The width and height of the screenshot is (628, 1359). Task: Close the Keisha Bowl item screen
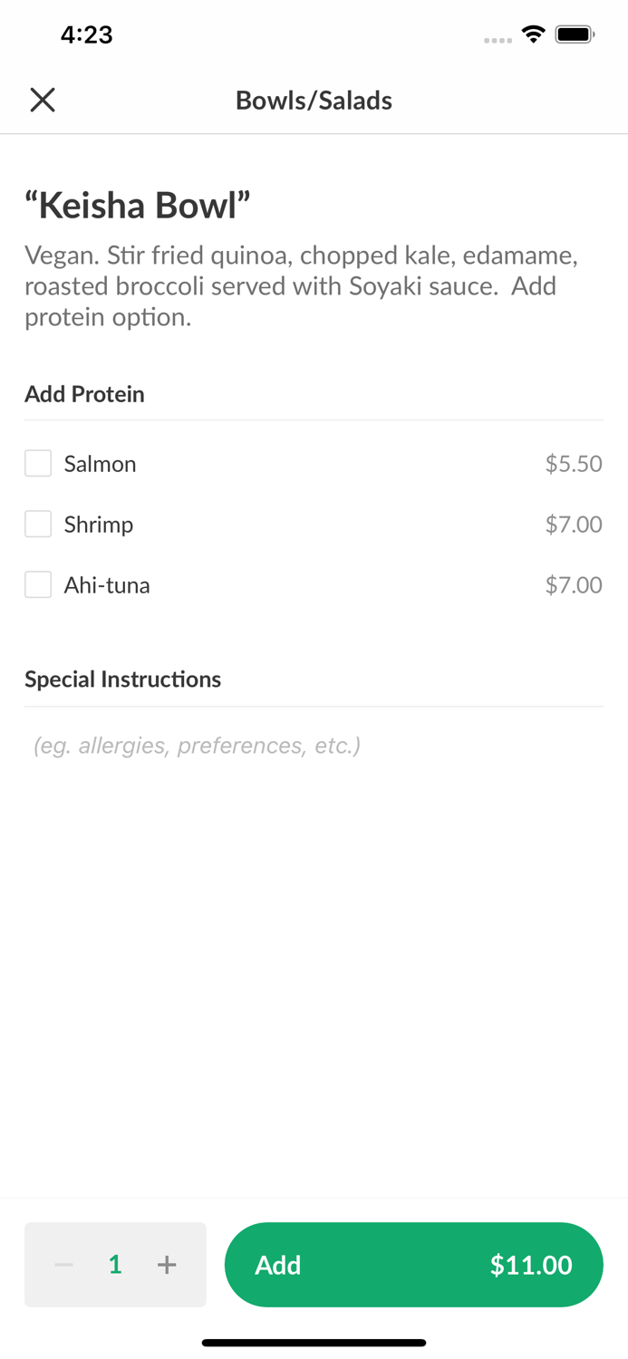[43, 100]
